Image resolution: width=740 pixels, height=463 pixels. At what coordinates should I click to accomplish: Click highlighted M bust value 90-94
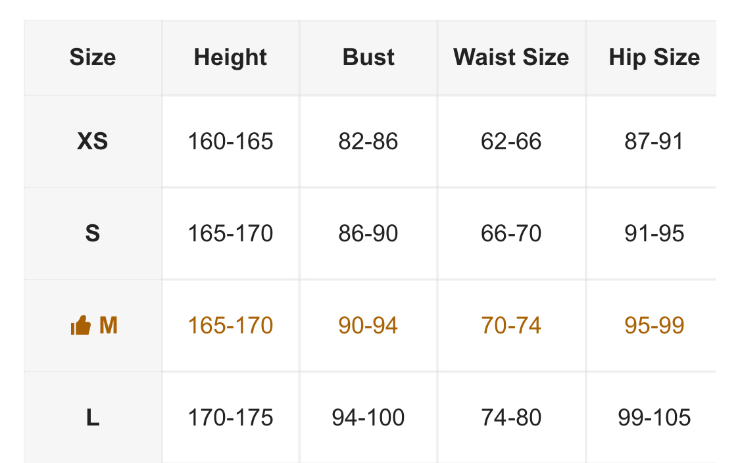coord(368,326)
